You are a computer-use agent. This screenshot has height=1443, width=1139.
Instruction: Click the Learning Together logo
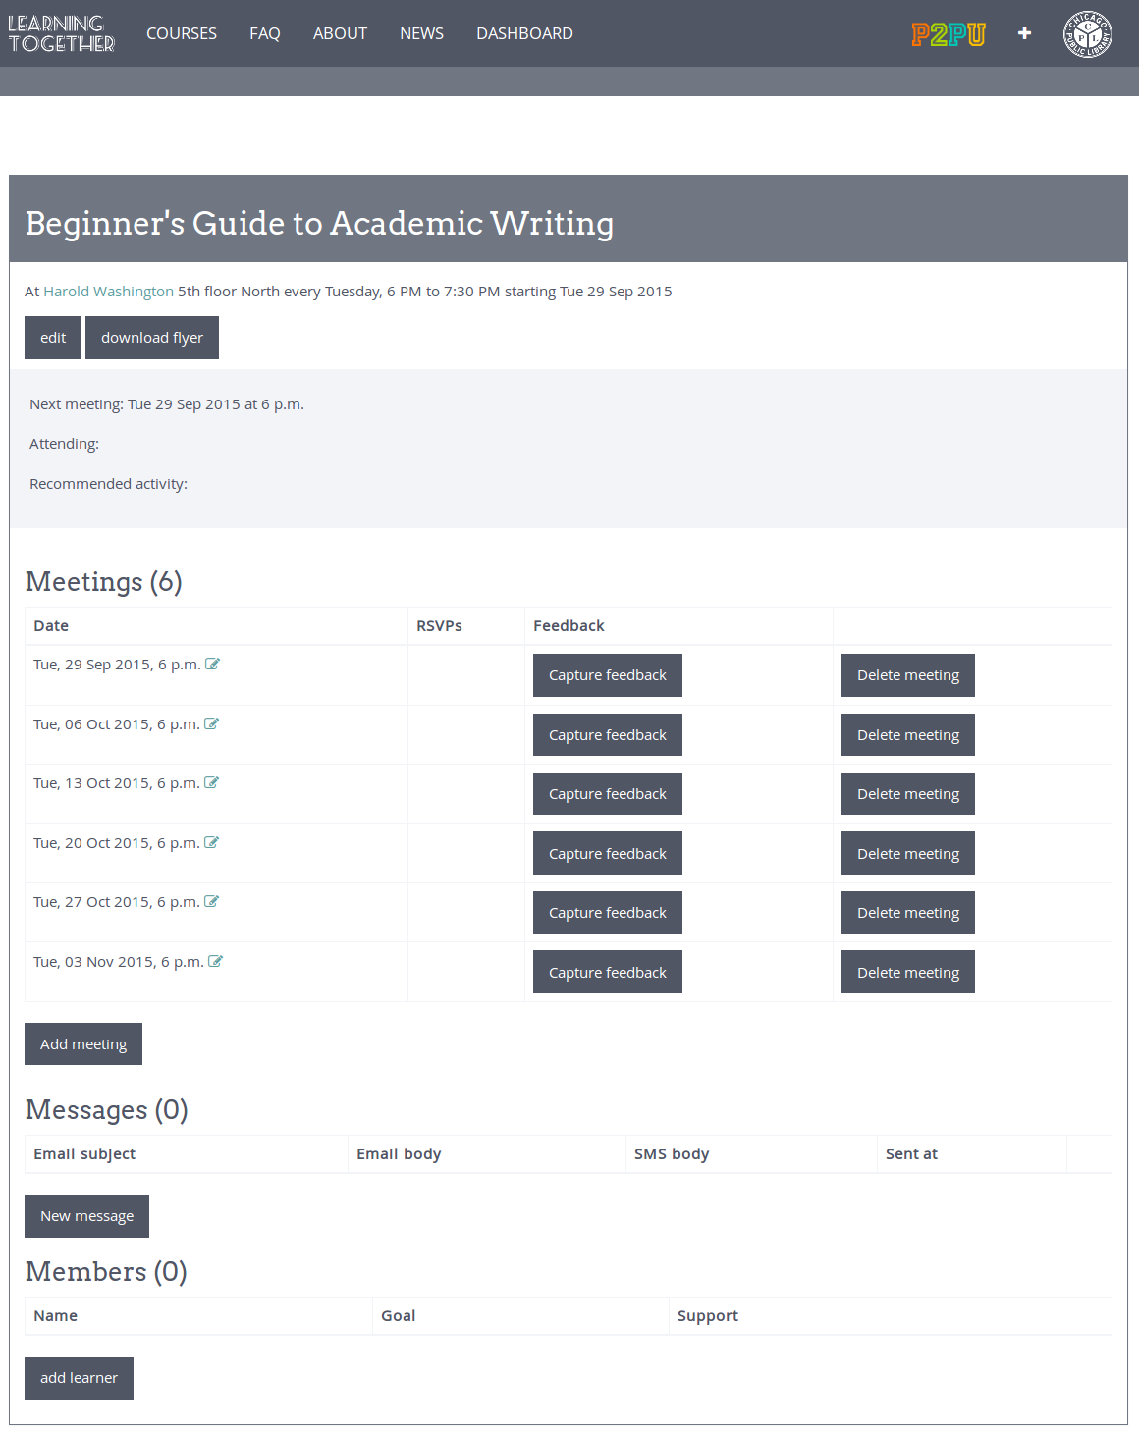point(61,33)
